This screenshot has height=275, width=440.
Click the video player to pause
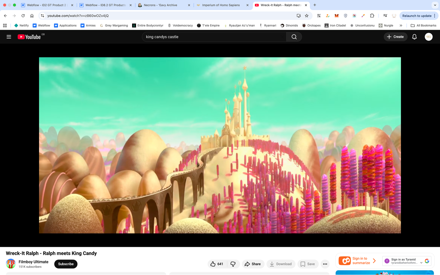[220, 145]
